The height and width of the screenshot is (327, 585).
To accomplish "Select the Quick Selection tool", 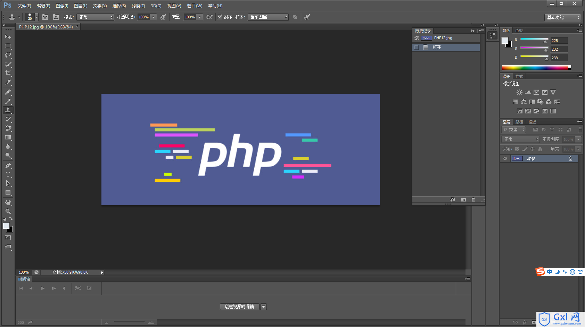I will click(x=8, y=64).
